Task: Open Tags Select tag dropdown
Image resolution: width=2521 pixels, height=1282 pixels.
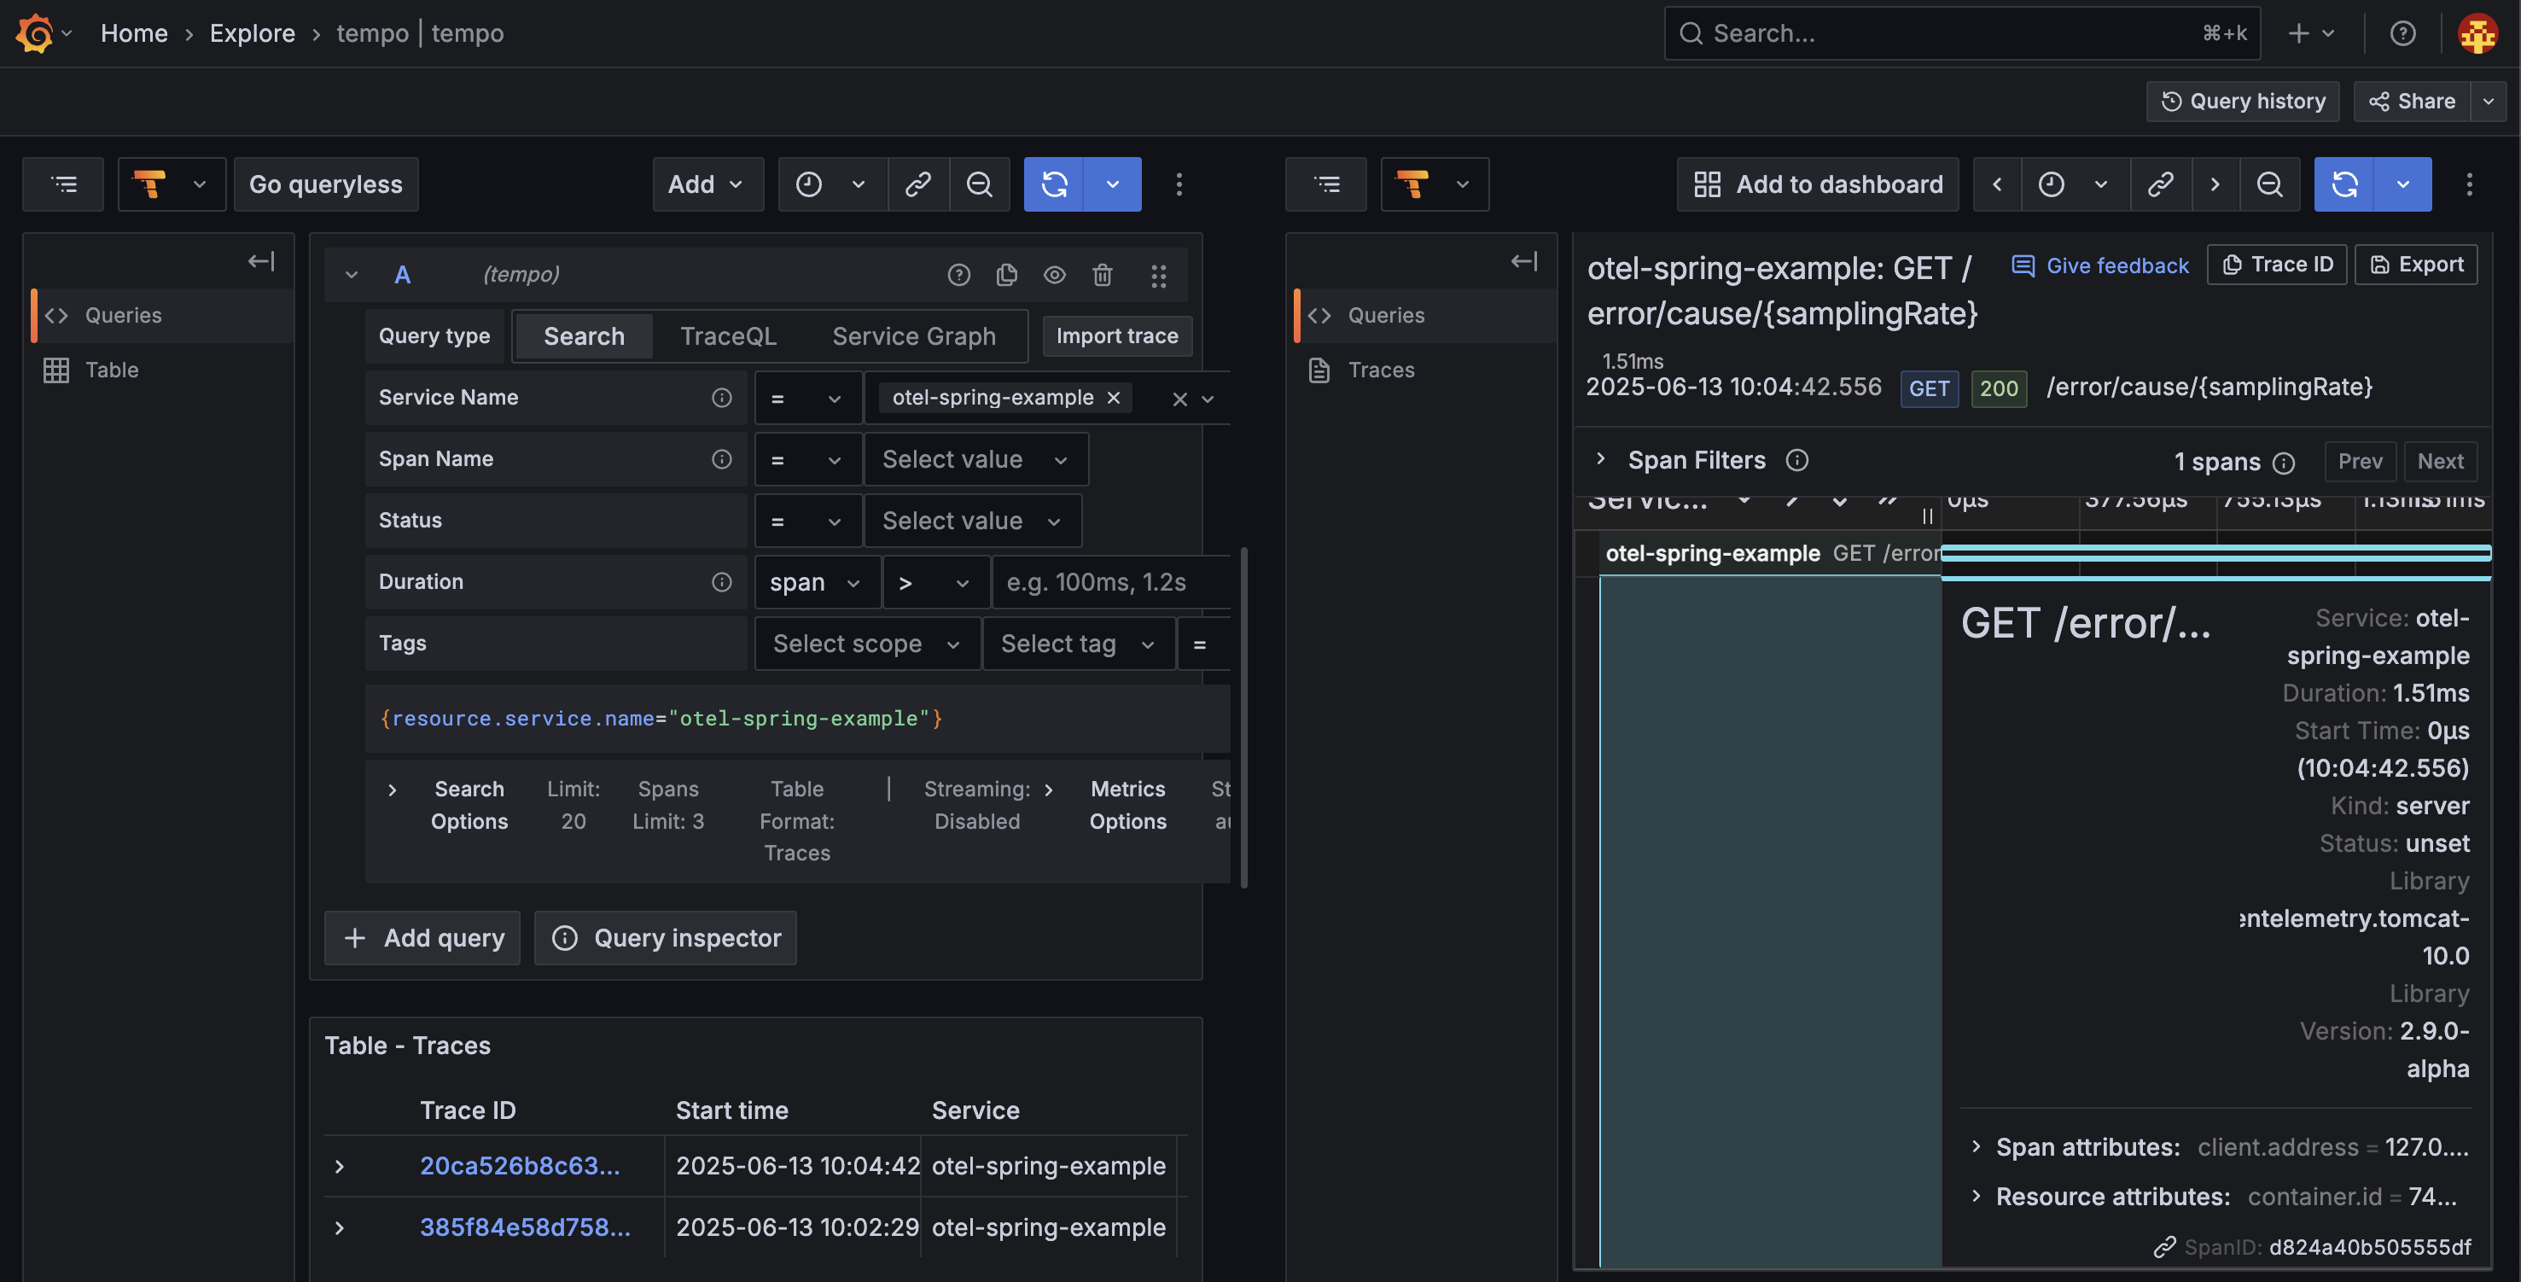Action: (x=1079, y=644)
